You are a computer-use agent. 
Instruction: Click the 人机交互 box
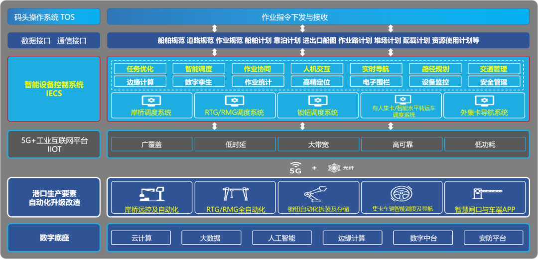317,69
